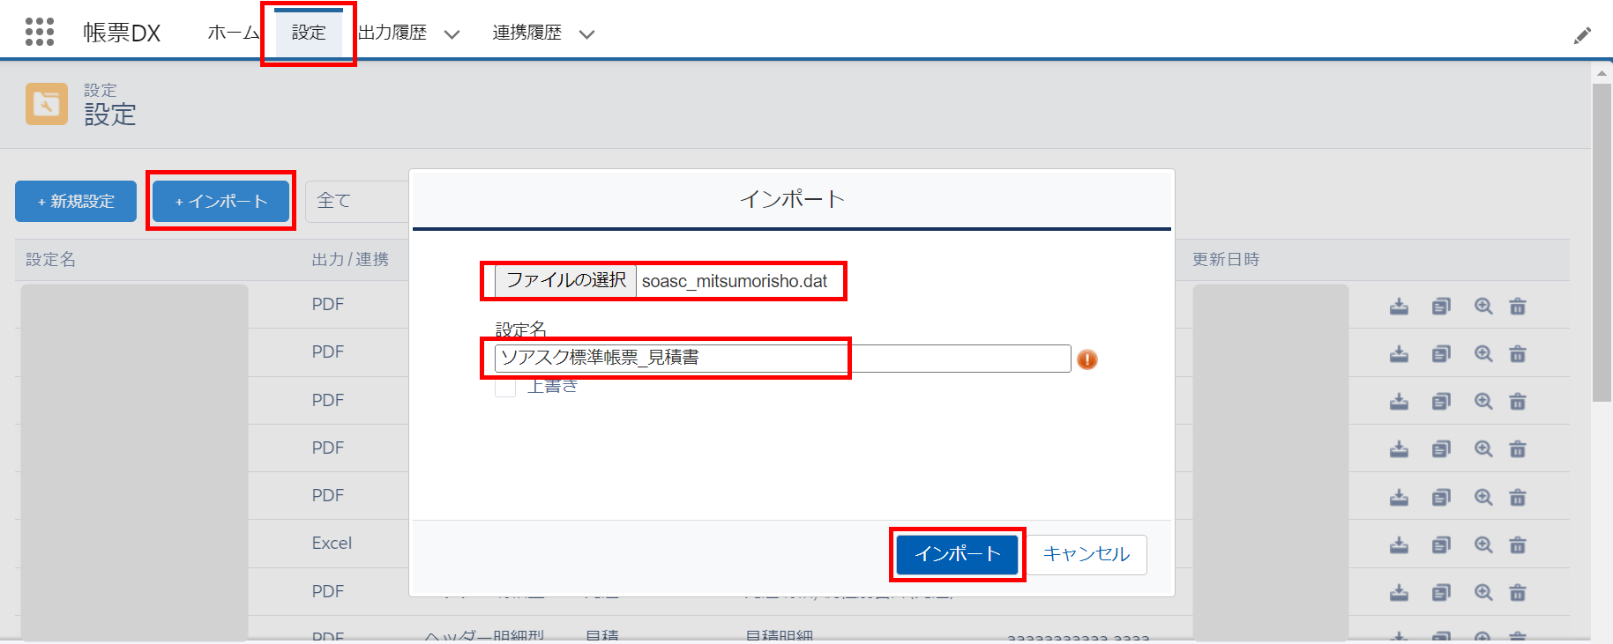Image resolution: width=1613 pixels, height=644 pixels.
Task: Open the 全て filter dropdown
Action: [357, 201]
